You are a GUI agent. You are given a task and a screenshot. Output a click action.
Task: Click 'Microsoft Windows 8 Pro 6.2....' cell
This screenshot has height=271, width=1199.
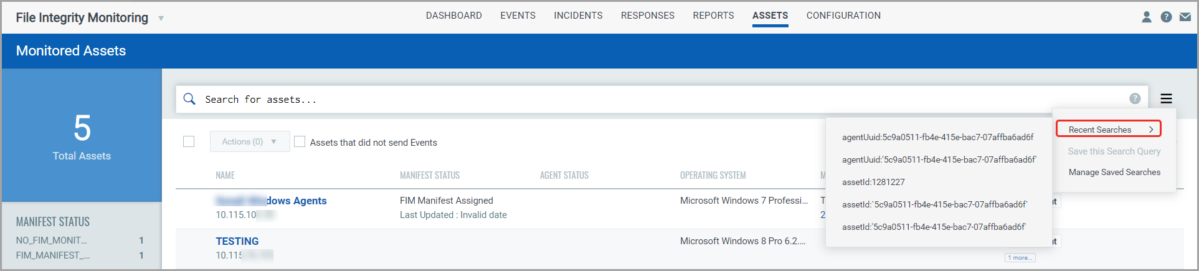pyautogui.click(x=742, y=241)
